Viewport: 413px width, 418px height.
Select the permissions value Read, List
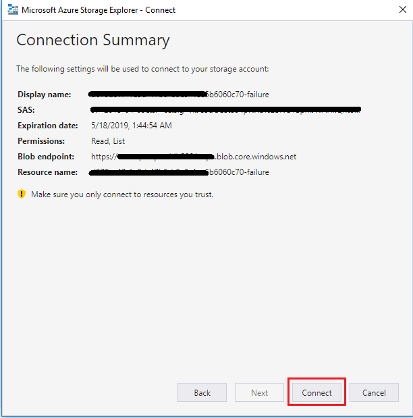coord(108,140)
